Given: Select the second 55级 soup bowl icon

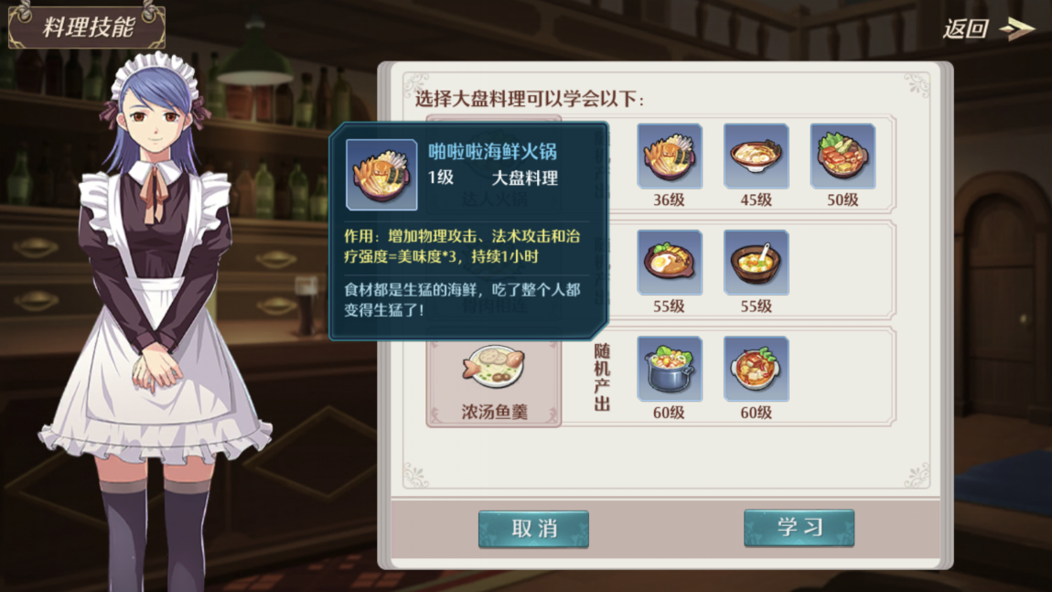Looking at the screenshot, I should 757,263.
